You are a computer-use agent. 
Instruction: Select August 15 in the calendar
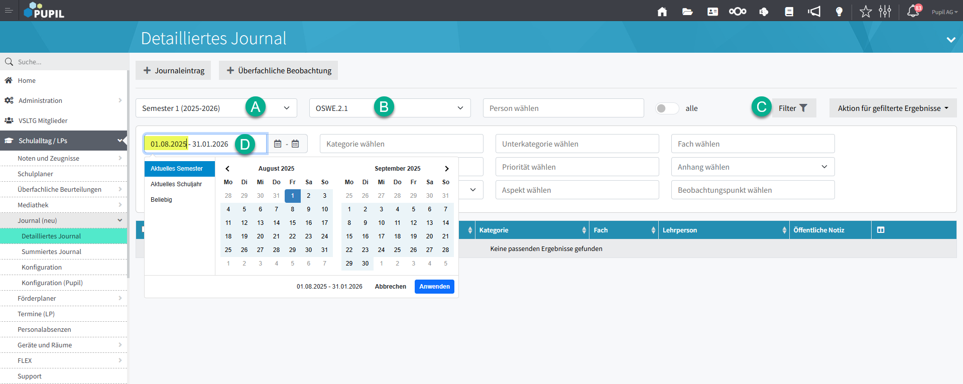click(293, 223)
